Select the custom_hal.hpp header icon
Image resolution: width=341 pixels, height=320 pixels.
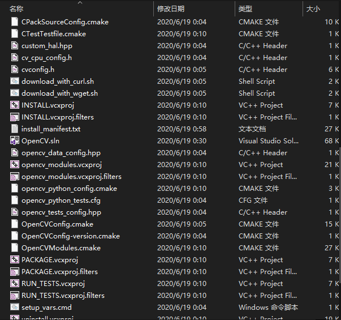pos(15,45)
